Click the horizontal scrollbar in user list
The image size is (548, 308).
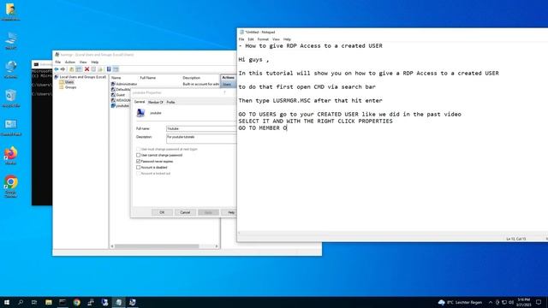157,246
